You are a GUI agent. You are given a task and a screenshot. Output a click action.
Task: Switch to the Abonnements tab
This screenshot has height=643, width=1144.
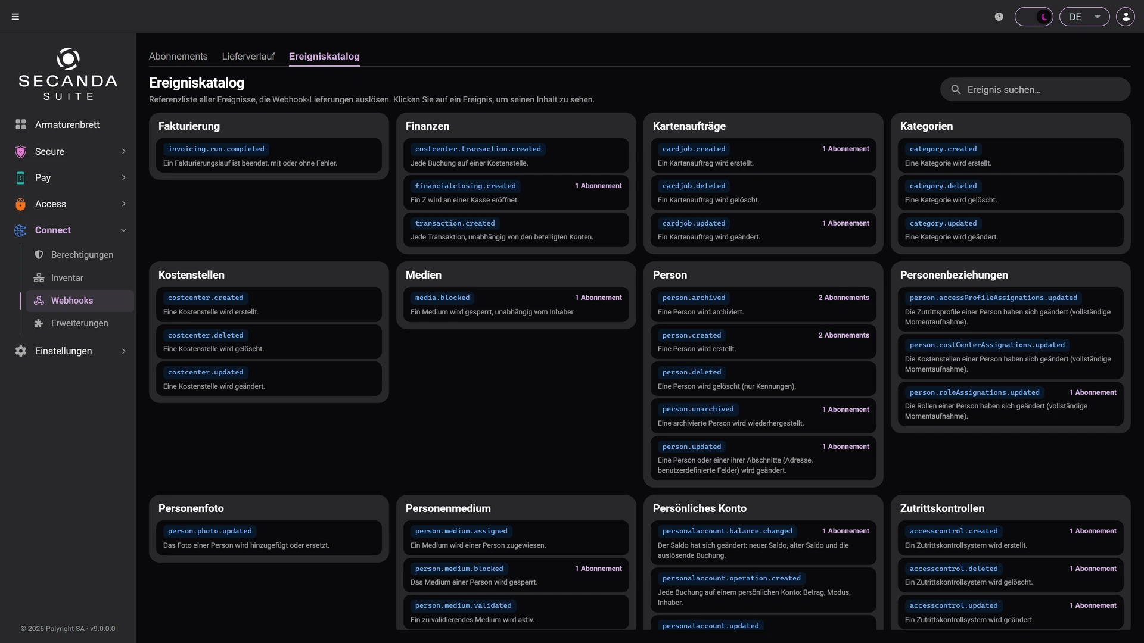[178, 56]
